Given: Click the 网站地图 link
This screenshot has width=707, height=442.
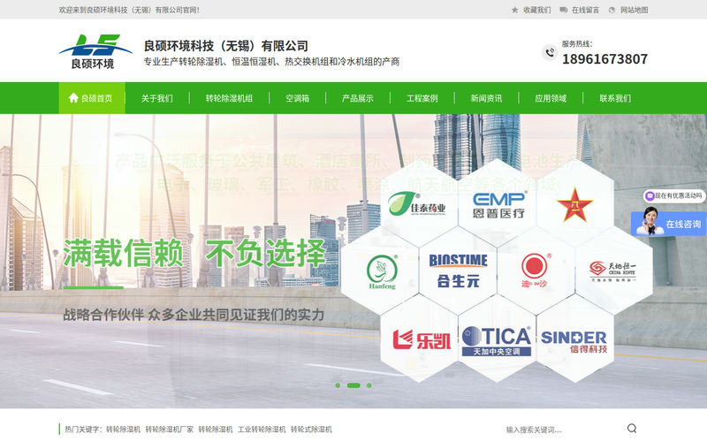Looking at the screenshot, I should (634, 10).
